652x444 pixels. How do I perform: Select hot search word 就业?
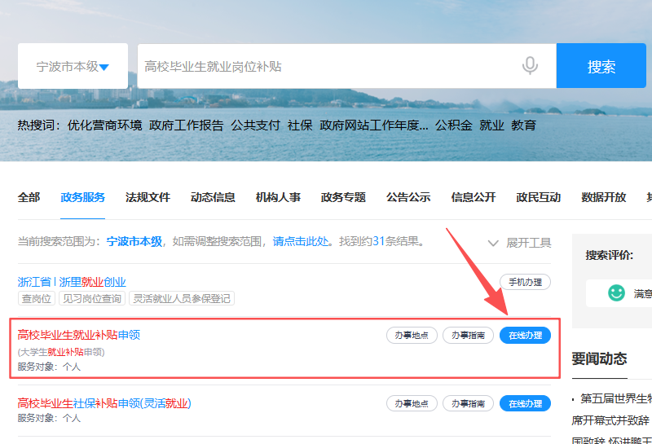pos(492,125)
